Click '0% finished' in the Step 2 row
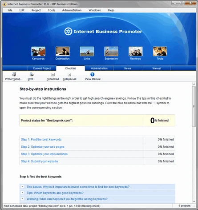The height and width of the screenshot is (210, 198). coord(166,147)
